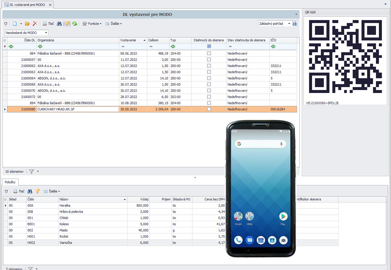Toggle the highlighted filter funnel in top toolbar

pyautogui.click(x=67, y=24)
